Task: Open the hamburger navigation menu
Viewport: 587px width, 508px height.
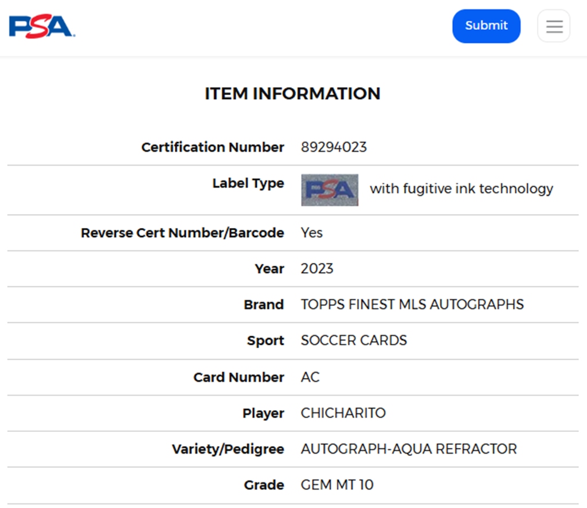Action: (553, 26)
